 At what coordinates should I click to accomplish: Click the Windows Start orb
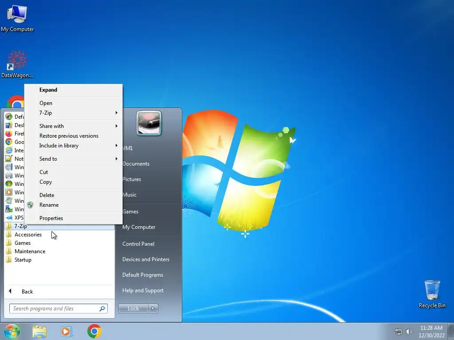12,331
